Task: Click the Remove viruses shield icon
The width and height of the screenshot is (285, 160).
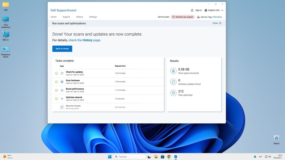Action: pyautogui.click(x=62, y=107)
